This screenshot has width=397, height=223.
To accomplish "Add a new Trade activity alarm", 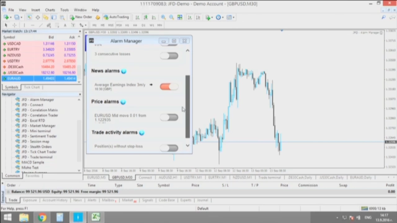I will click(142, 133).
